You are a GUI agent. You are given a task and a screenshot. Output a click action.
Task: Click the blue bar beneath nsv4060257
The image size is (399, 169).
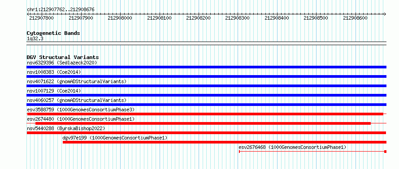click(x=206, y=105)
